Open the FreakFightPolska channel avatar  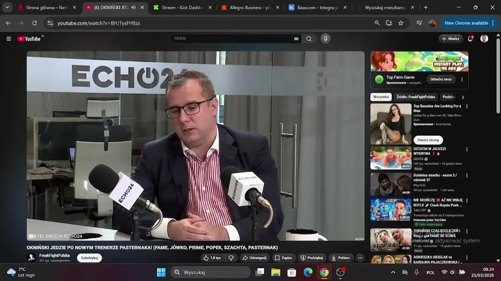(x=31, y=258)
